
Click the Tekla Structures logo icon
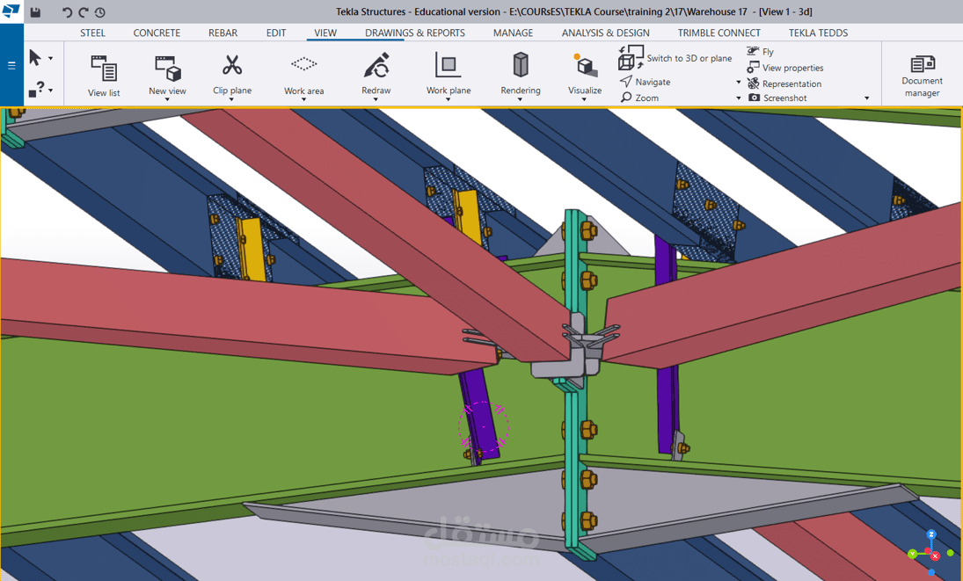[x=11, y=11]
